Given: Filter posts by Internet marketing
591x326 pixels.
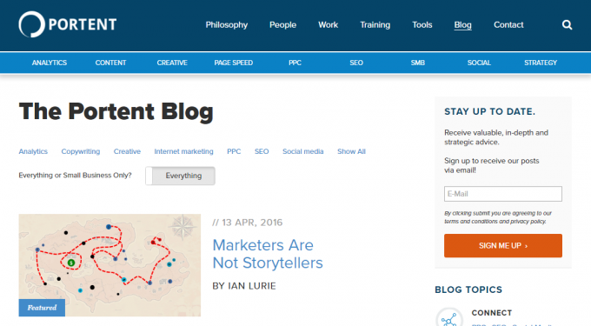Looking at the screenshot, I should pyautogui.click(x=183, y=151).
